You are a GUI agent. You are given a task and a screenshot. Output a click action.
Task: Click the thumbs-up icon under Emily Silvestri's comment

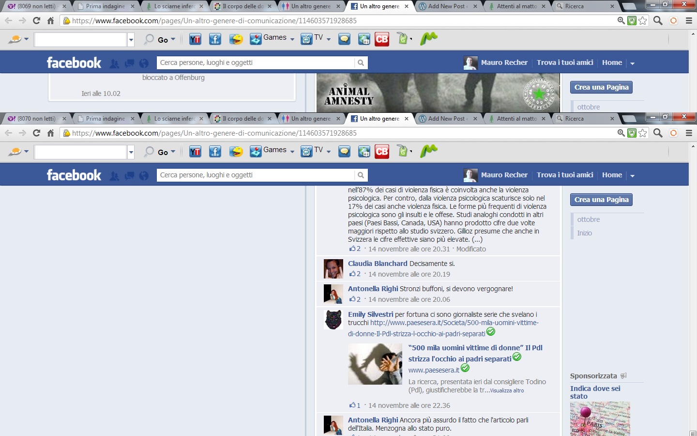[x=352, y=405]
